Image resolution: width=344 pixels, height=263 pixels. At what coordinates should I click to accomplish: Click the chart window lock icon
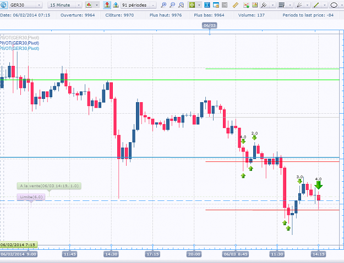coord(216,5)
